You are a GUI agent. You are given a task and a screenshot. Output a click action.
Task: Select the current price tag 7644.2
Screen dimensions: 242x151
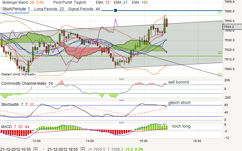click(232, 27)
